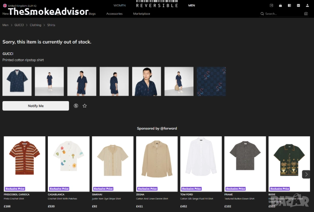Click the Notify Me button
Viewport: 314px width, 212px height.
tap(36, 106)
